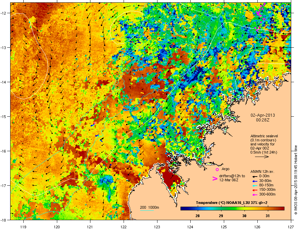The height and width of the screenshot is (230, 298).
Task: Click the '(0.1m contours)' legend text
Action: coord(263,140)
